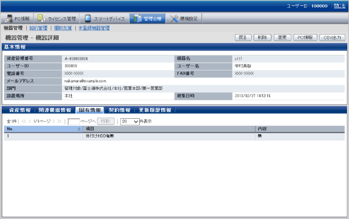This screenshot has width=349, height=219.
Task: Open the 未登録機器管理 link
Action: 94,28
